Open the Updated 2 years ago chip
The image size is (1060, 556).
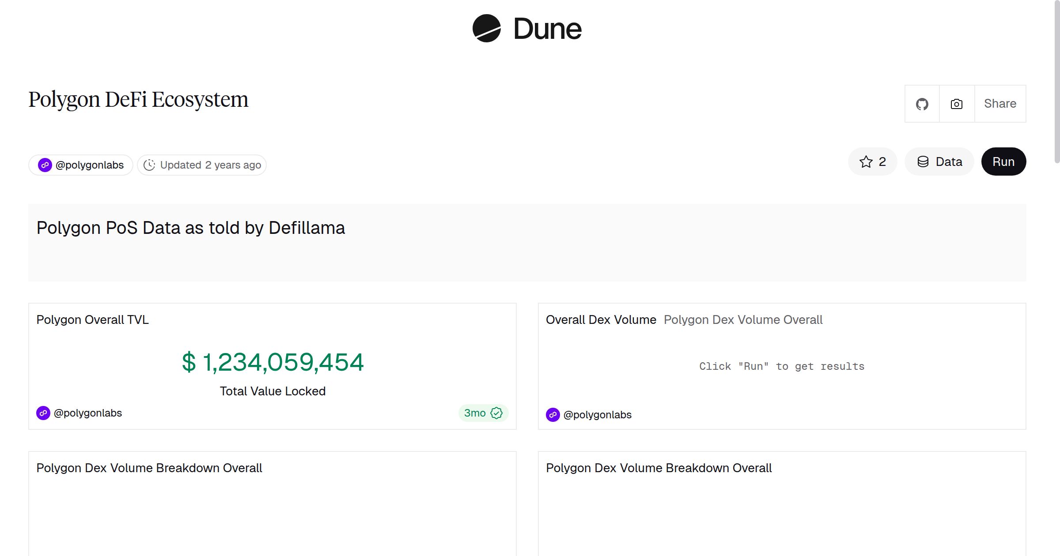coord(202,165)
